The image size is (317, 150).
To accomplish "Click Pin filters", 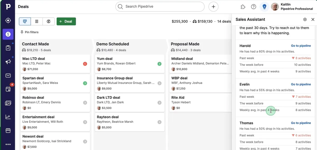I will [x=29, y=32].
